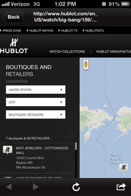Tap the Mati Jewelers Hublot marker icon
The width and height of the screenshot is (131, 196).
pos(8,150)
